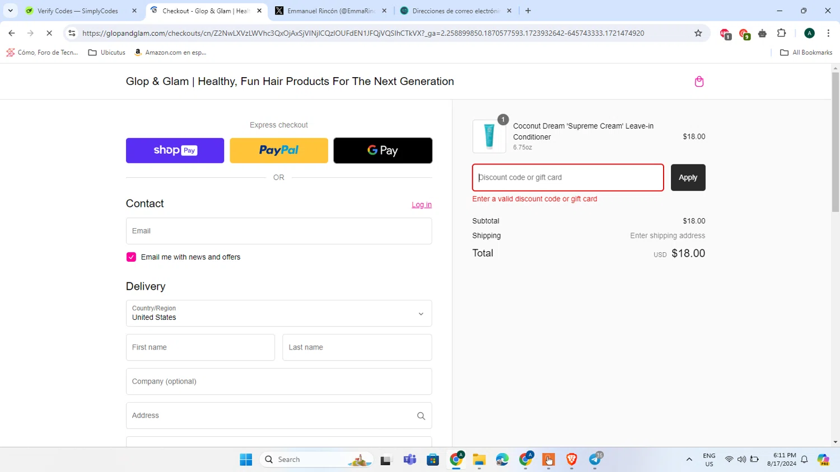Open File Explorer from taskbar
This screenshot has width=840, height=472.
(479, 460)
